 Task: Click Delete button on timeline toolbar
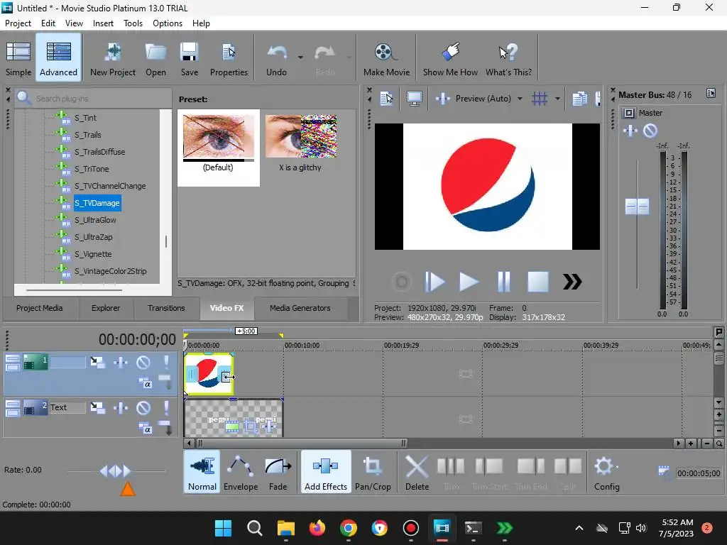coord(417,473)
